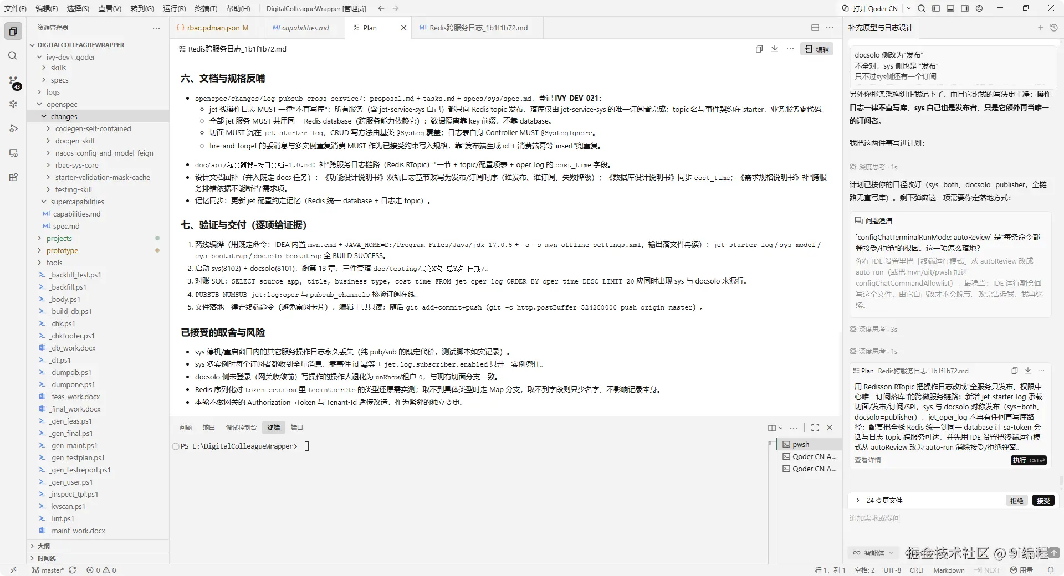
Task: Open the Search view in activity bar
Action: (13, 56)
